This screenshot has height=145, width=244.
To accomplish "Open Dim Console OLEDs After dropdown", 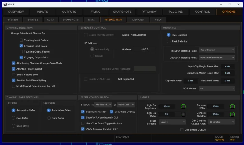I will click(x=221, y=122).
